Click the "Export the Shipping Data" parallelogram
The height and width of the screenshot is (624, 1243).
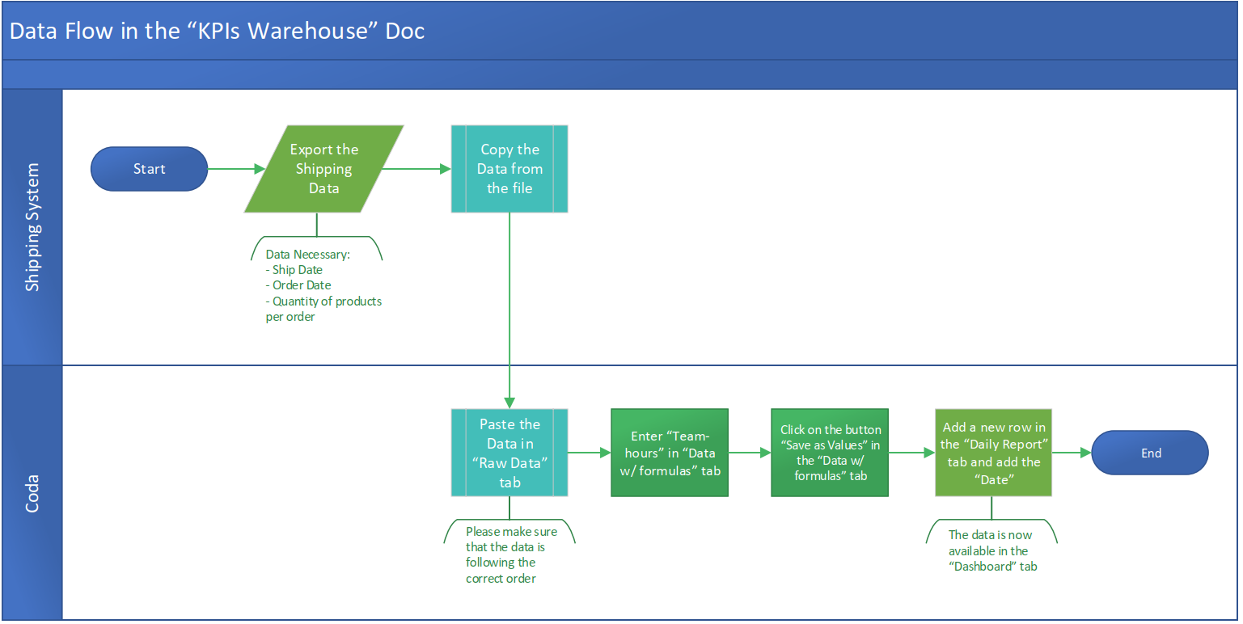(324, 169)
